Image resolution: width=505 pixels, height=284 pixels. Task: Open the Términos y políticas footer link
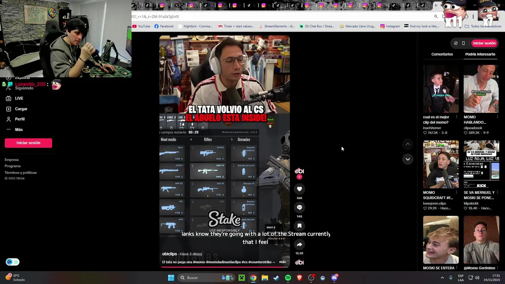pyautogui.click(x=21, y=172)
